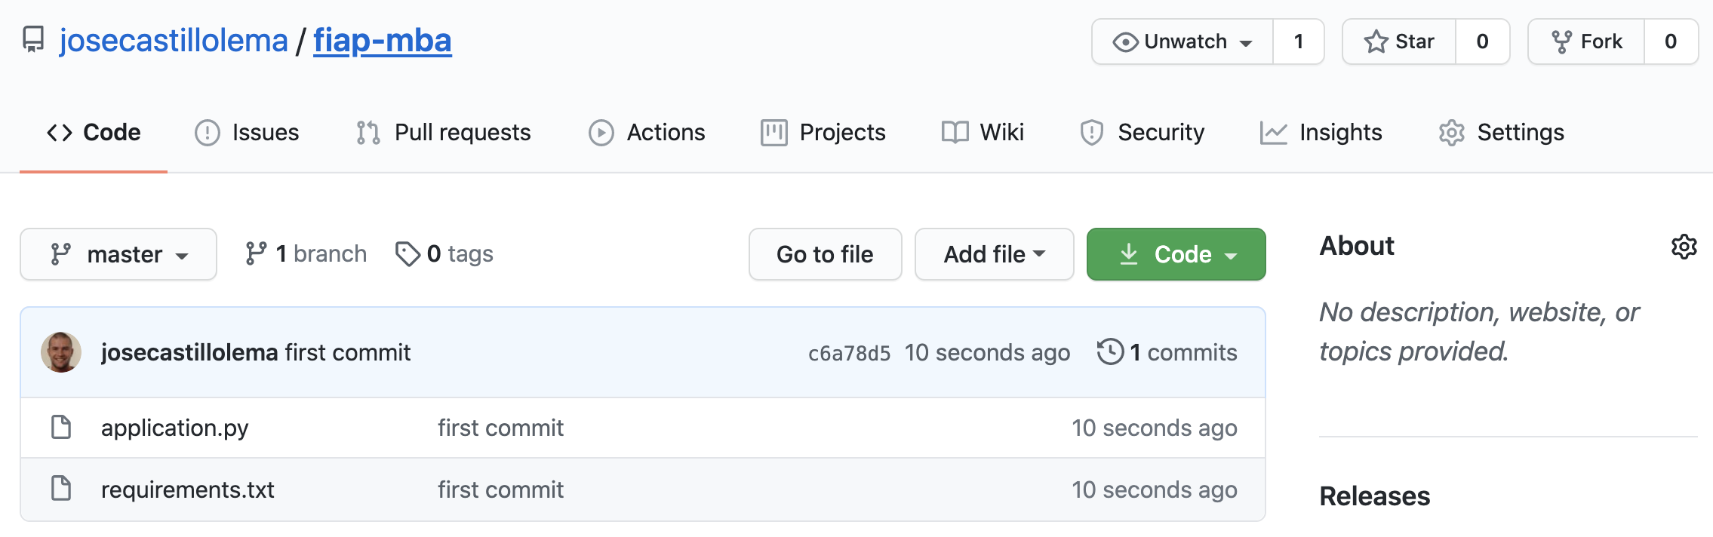Image resolution: width=1713 pixels, height=537 pixels.
Task: Click the application.py file icon
Action: coord(61,427)
